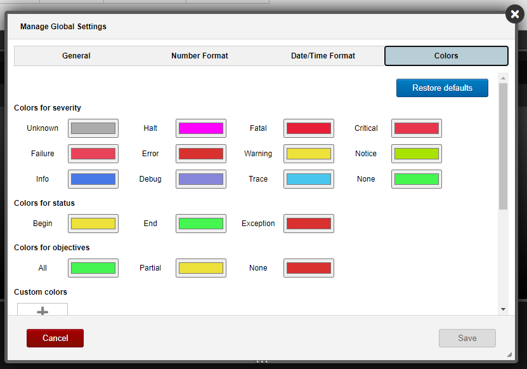Add a new custom color

(42, 311)
